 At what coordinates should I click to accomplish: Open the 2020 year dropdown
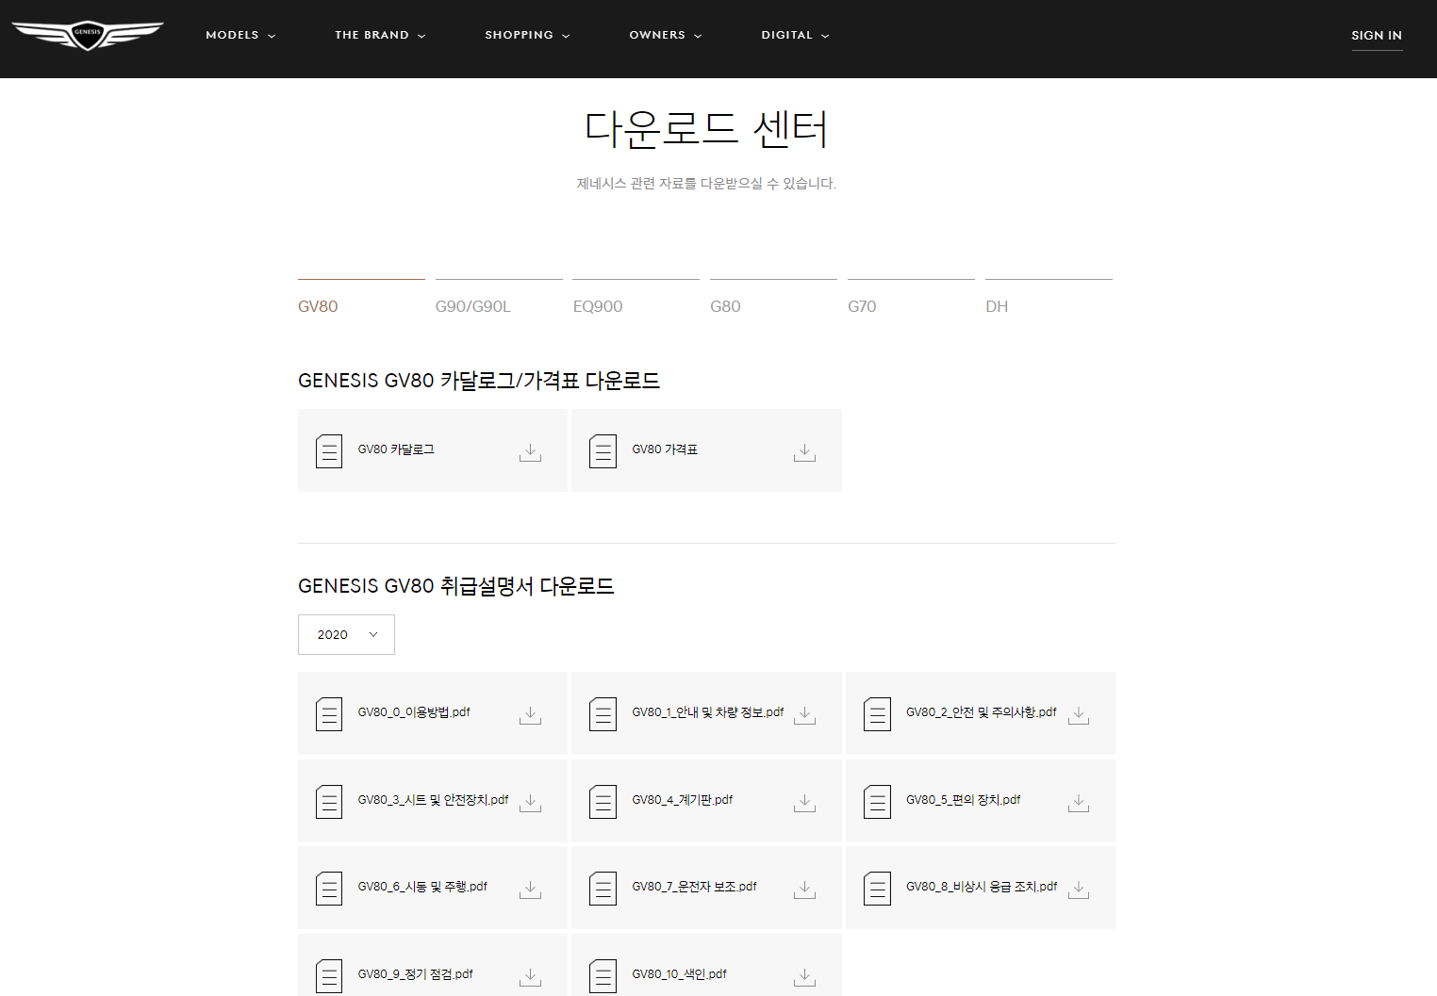pos(346,635)
